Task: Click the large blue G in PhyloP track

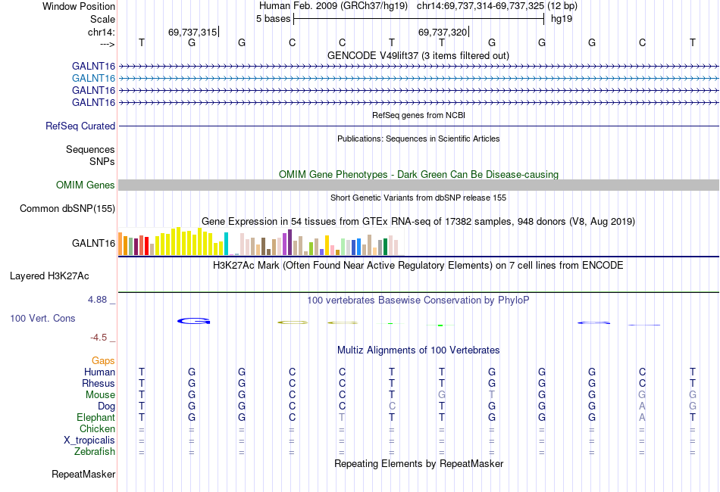Action: click(x=194, y=321)
